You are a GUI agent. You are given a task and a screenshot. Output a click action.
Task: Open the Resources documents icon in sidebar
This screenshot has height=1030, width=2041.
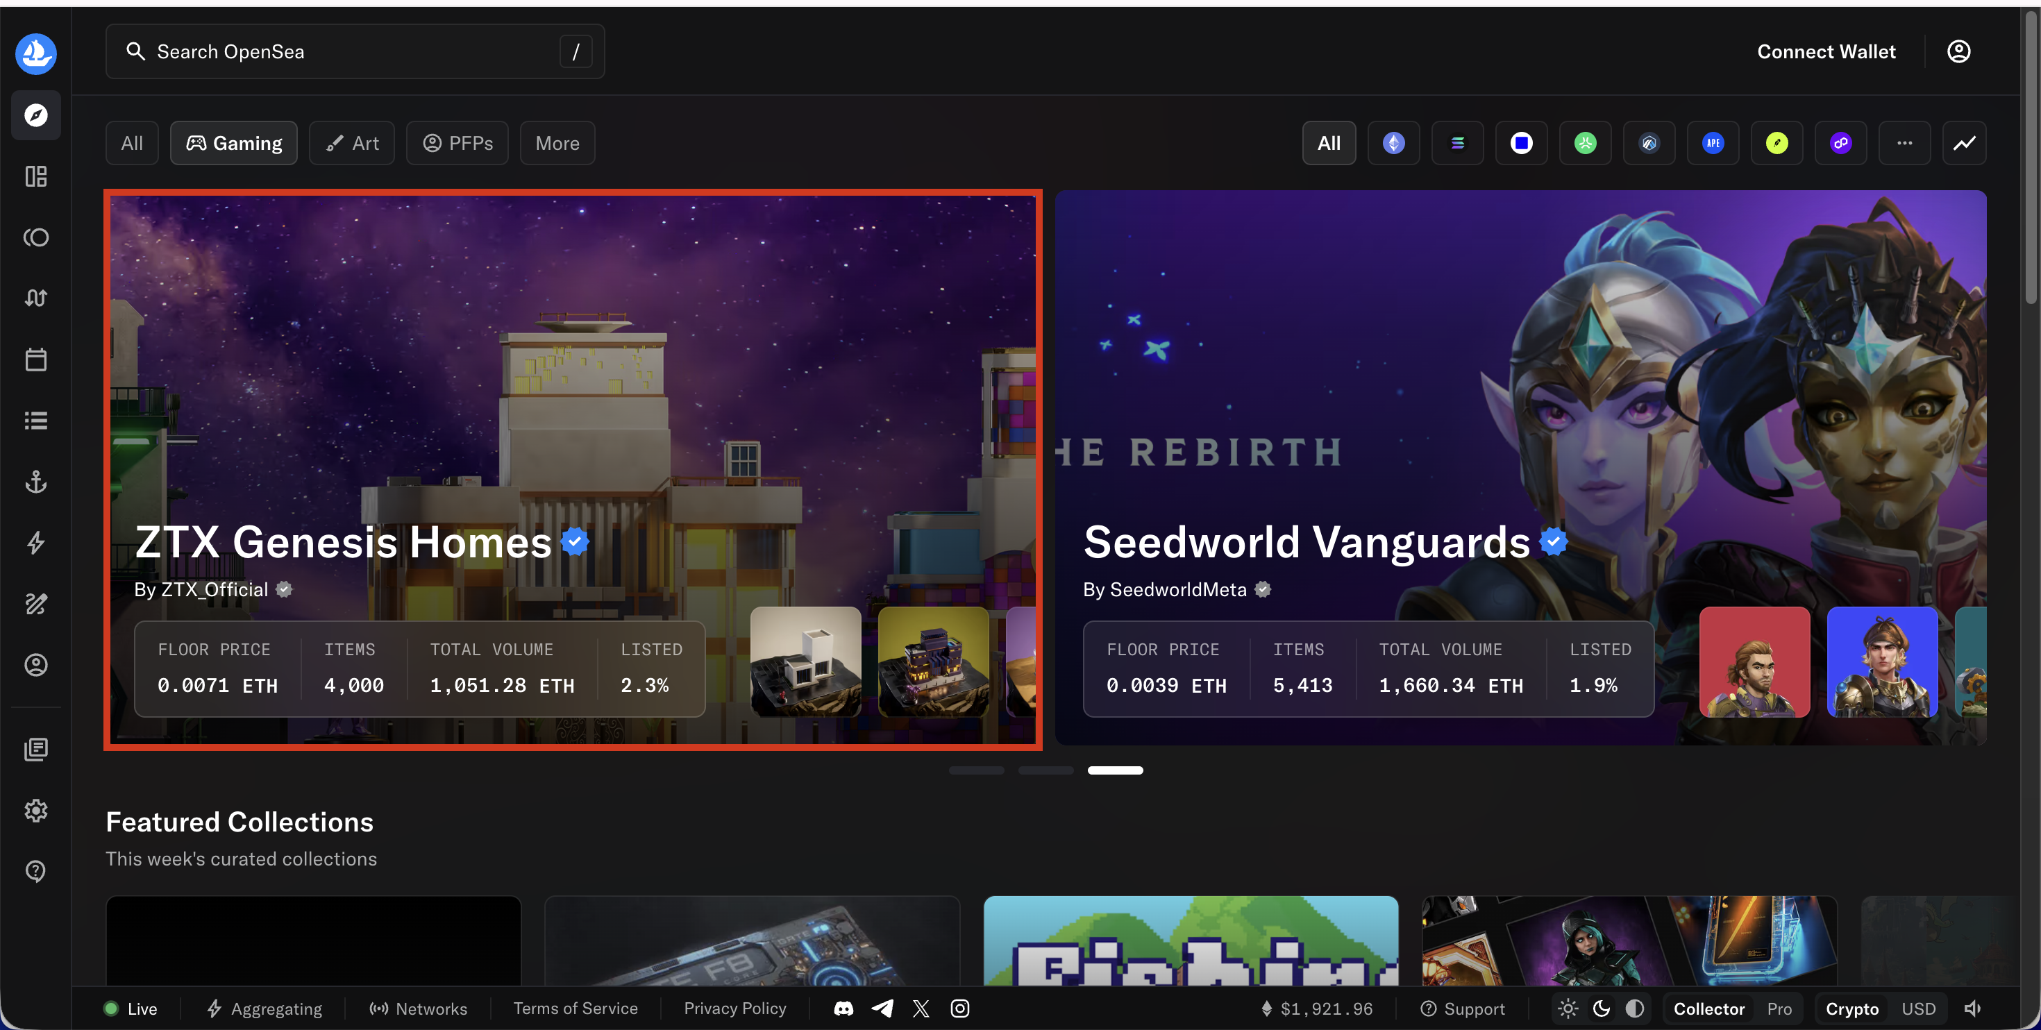coord(35,749)
